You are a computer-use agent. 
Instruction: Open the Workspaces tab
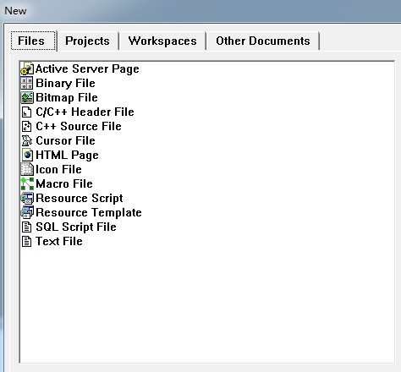tap(162, 41)
